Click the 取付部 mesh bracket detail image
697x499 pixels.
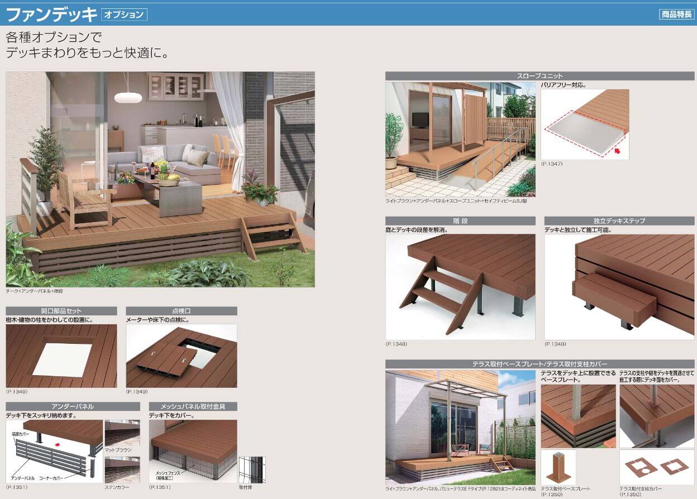coord(252,469)
